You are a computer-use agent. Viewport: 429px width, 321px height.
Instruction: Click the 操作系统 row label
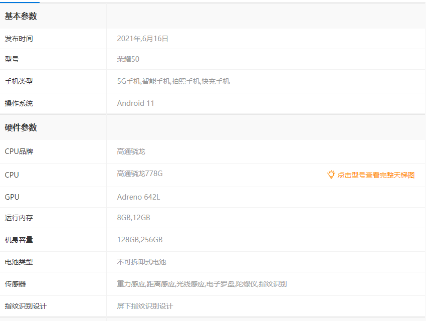(19, 103)
